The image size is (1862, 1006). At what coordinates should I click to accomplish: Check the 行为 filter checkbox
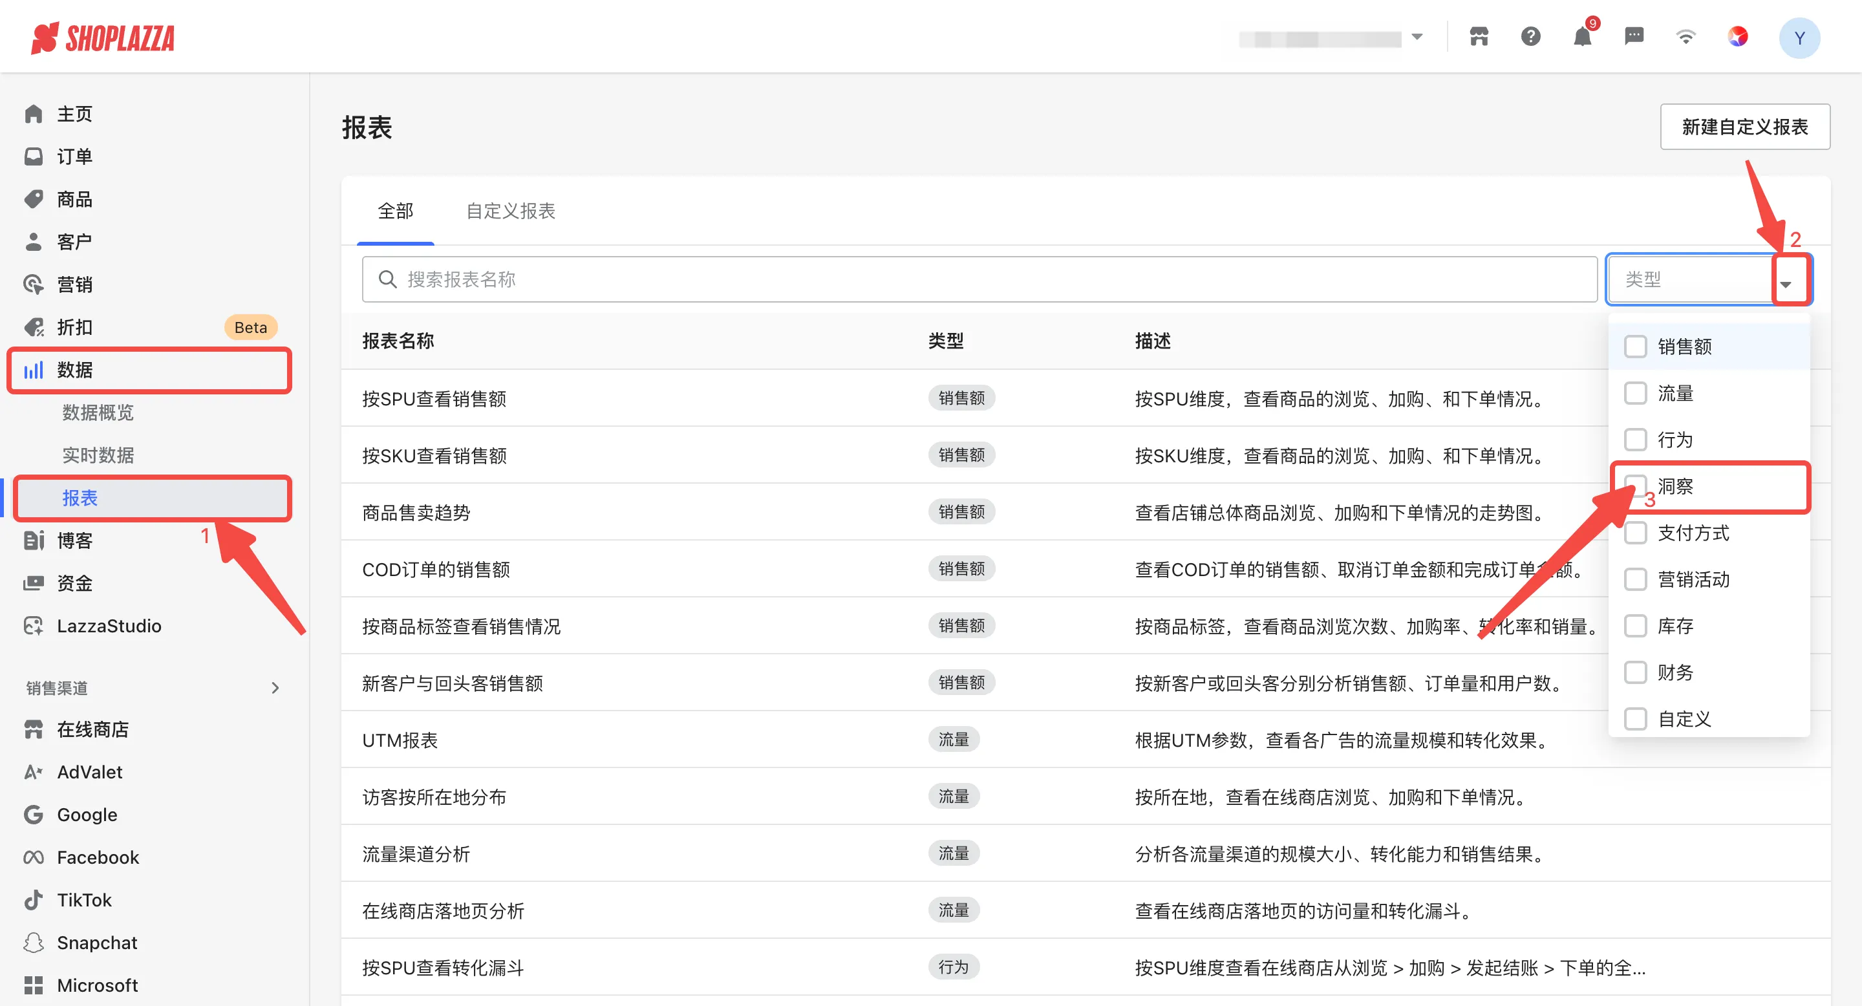(1635, 440)
